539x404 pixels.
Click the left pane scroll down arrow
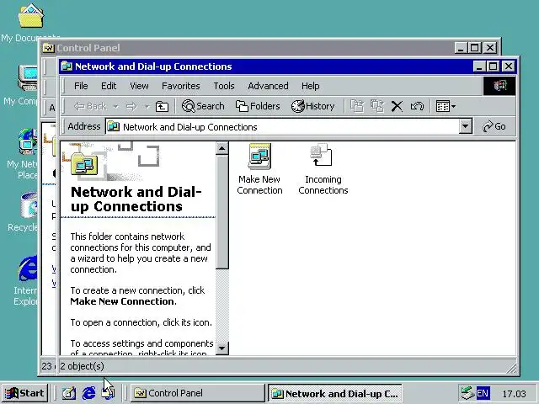pos(222,348)
